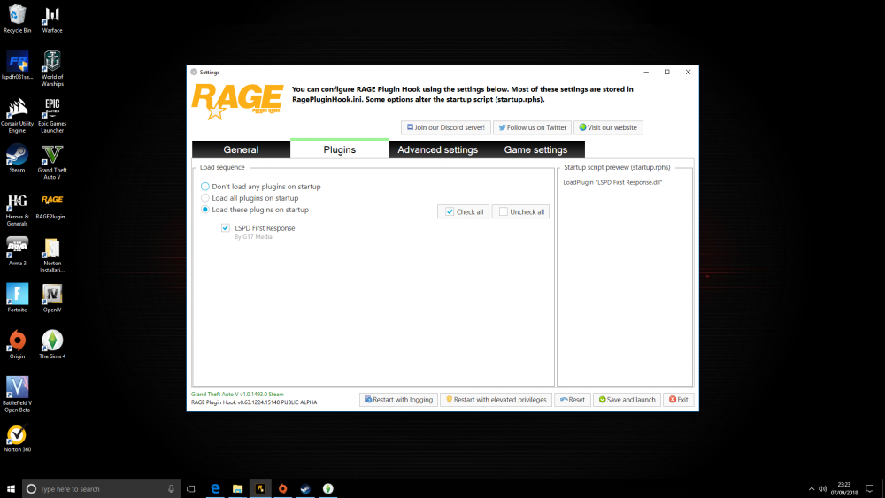
Task: Open Steam from the taskbar
Action: 305,488
